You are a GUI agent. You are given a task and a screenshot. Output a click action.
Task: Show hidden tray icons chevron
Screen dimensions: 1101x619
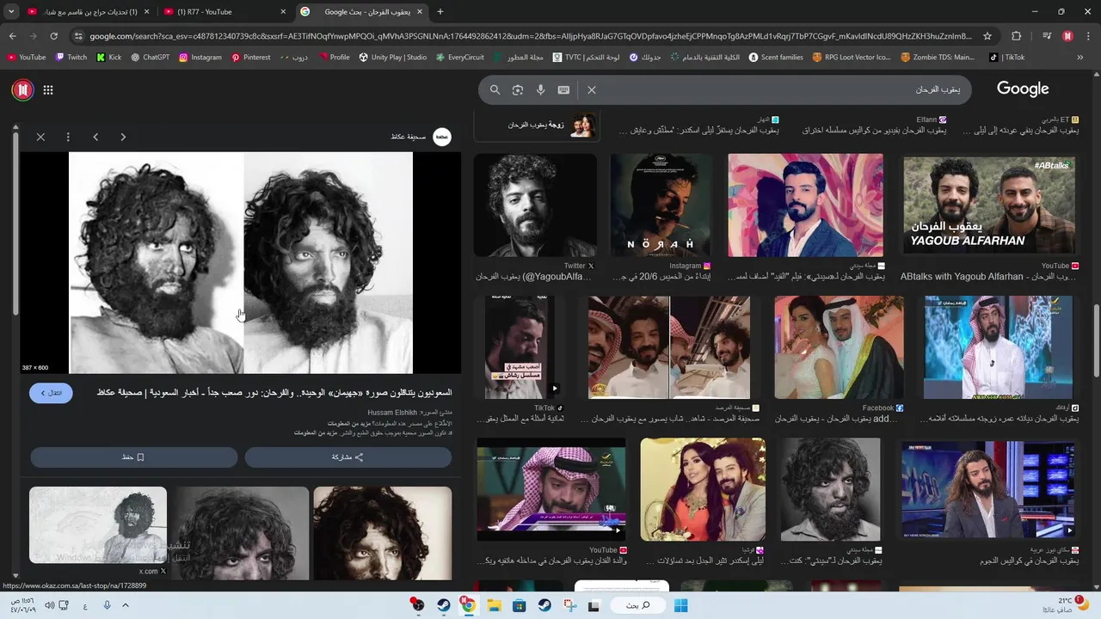tap(126, 605)
